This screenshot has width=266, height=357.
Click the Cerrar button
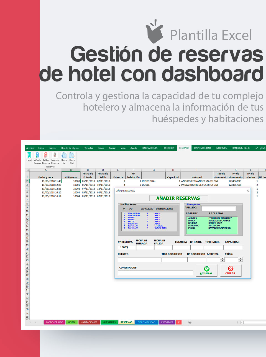point(231,270)
